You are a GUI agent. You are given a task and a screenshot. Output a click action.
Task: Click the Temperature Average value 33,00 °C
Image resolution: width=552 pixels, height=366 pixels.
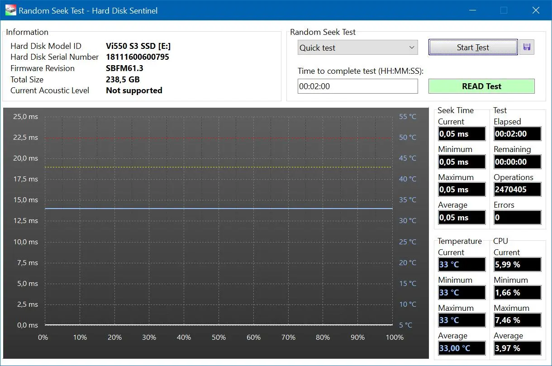[462, 348]
